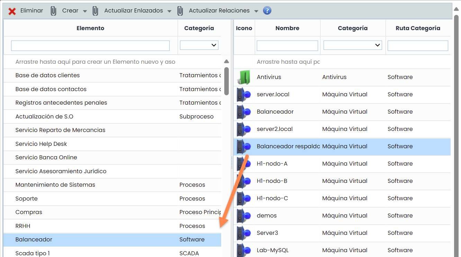Open the left Categoría filter dropdown
This screenshot has width=461, height=257.
[199, 45]
